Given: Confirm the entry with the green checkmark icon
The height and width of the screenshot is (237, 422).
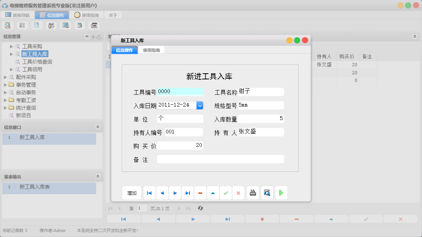Looking at the screenshot, I should (226, 193).
